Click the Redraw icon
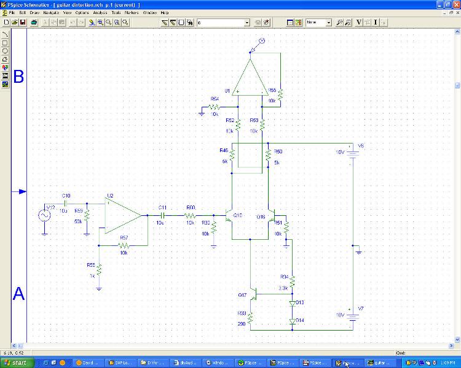Image resolution: width=461 pixels, height=368 pixels. point(92,22)
